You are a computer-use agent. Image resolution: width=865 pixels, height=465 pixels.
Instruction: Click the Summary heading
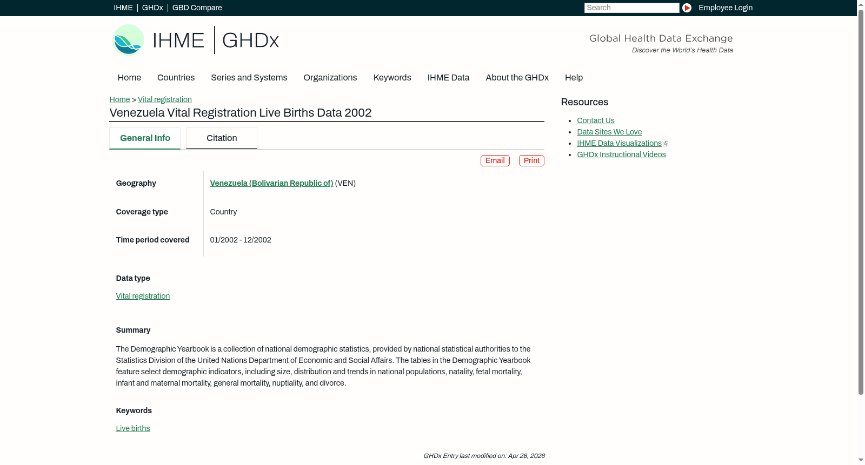click(x=133, y=331)
